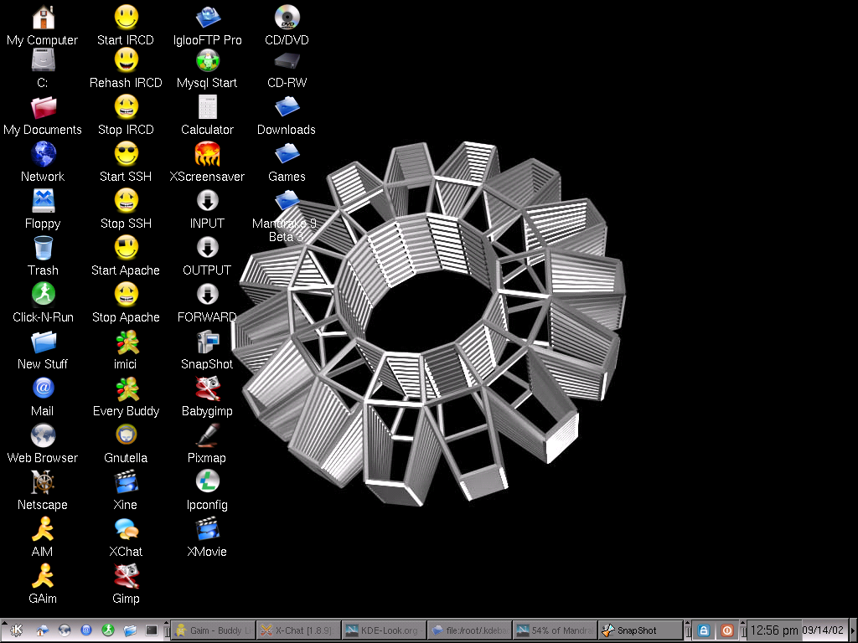This screenshot has width=858, height=643.
Task: Open the KDE K menu button
Action: pyautogui.click(x=16, y=630)
